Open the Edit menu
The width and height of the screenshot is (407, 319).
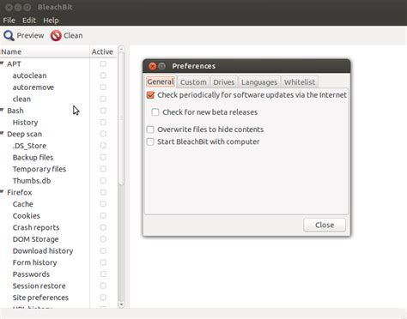point(29,21)
